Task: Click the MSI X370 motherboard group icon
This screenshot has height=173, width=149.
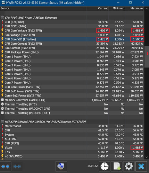Action: (x=2, y=121)
